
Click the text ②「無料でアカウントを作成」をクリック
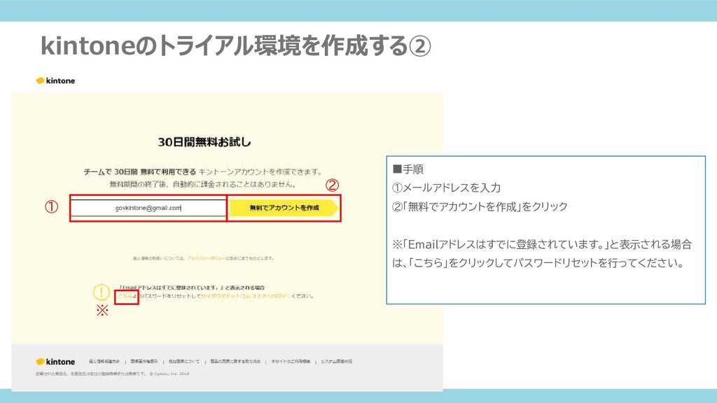click(x=480, y=206)
